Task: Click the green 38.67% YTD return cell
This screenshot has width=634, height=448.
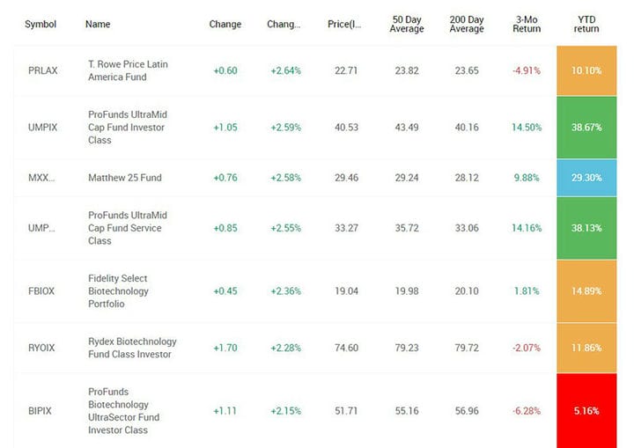Action: coord(586,128)
